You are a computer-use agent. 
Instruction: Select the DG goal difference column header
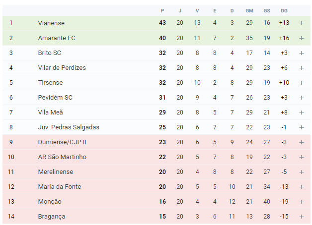pyautogui.click(x=284, y=11)
